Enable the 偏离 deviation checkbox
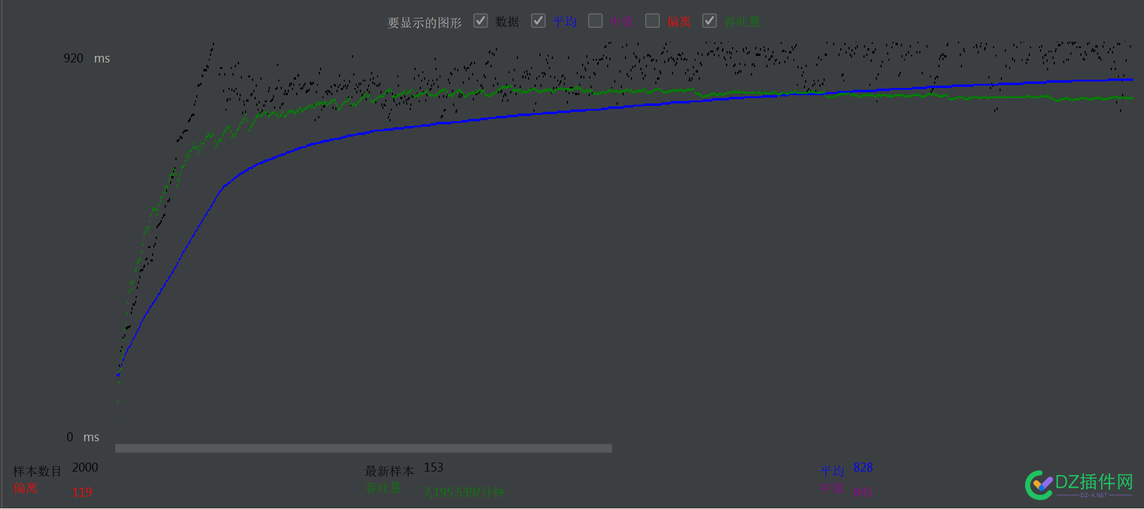Screen dimensions: 1144x509 pyautogui.click(x=652, y=21)
